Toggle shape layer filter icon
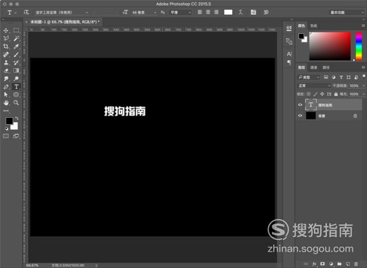This screenshot has height=268, width=367. pos(348,77)
